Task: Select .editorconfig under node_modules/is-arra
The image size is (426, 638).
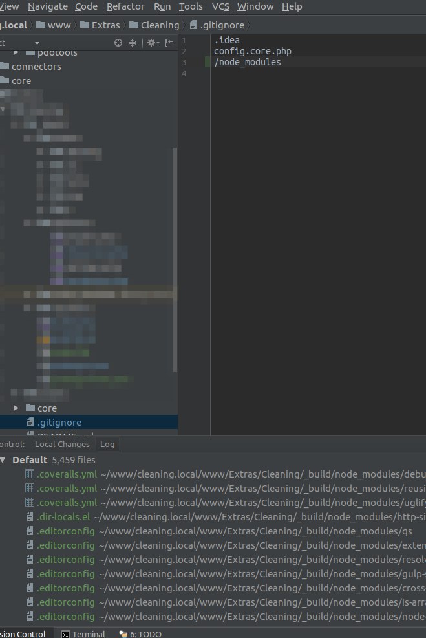Action: 65,602
